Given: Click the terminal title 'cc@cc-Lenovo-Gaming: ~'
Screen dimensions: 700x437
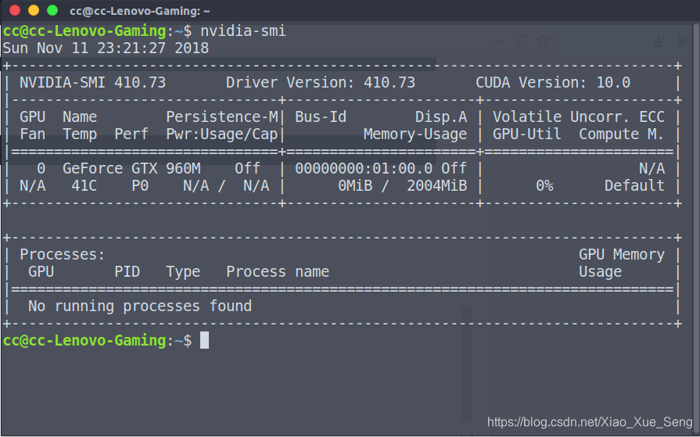Looking at the screenshot, I should [140, 11].
